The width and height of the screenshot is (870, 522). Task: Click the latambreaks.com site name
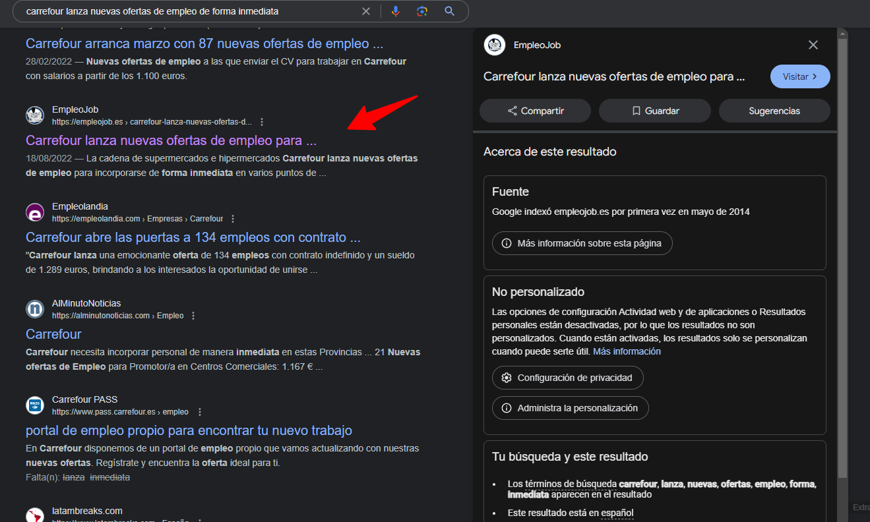(x=87, y=511)
